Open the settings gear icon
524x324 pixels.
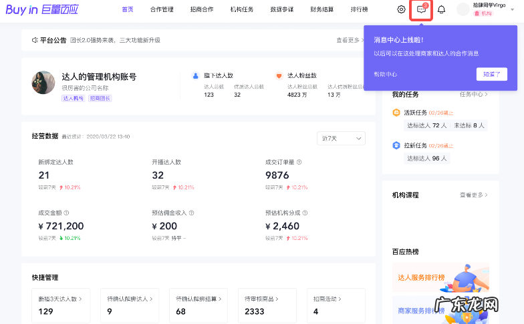(x=401, y=9)
